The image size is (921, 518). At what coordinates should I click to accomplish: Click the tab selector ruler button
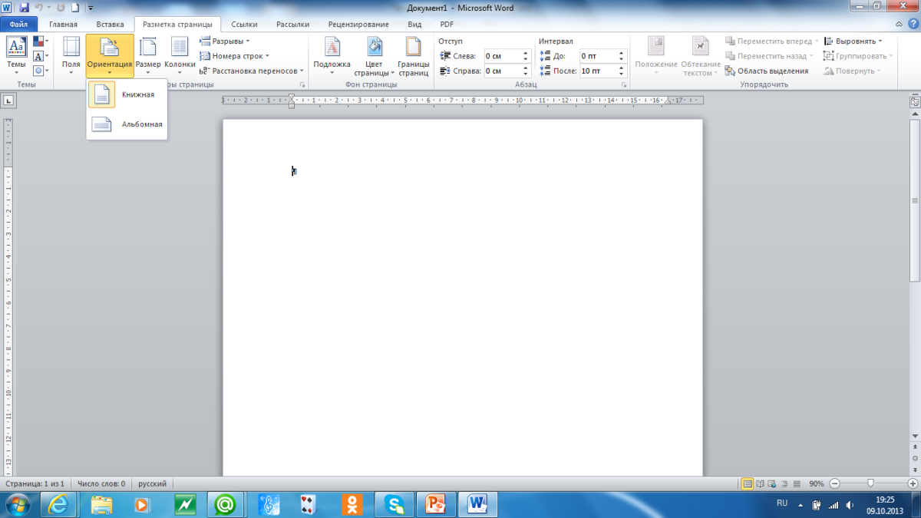click(x=9, y=100)
